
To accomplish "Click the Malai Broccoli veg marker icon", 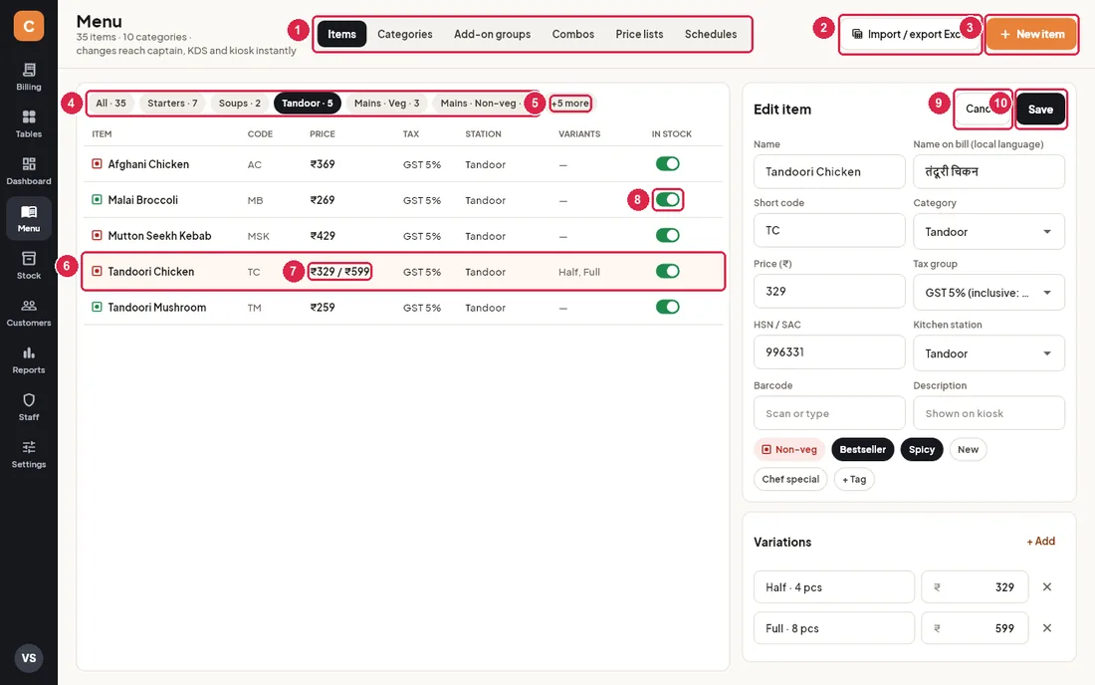I will tap(98, 200).
